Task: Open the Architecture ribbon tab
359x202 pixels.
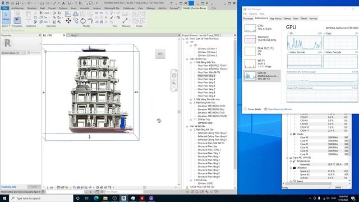Action: point(17,8)
